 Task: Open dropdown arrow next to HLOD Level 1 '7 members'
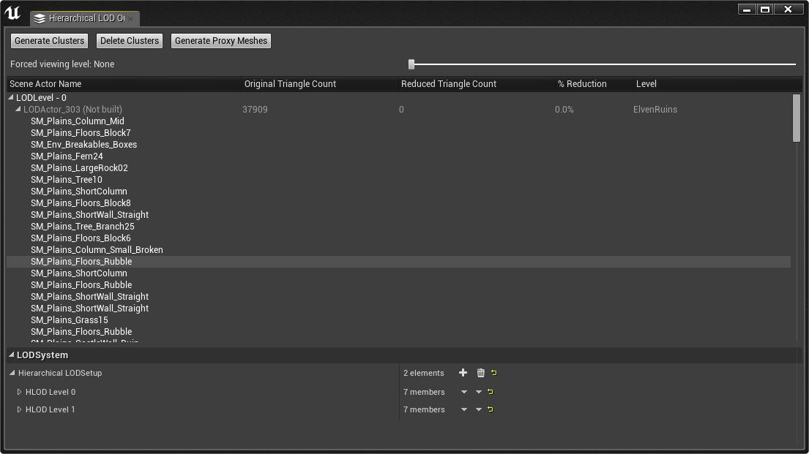[x=464, y=409]
